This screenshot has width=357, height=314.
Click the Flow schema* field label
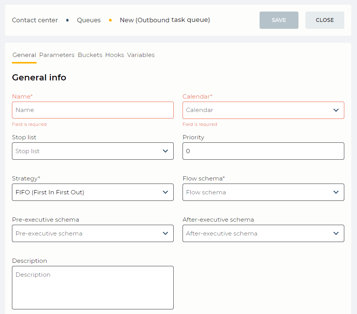(x=204, y=179)
